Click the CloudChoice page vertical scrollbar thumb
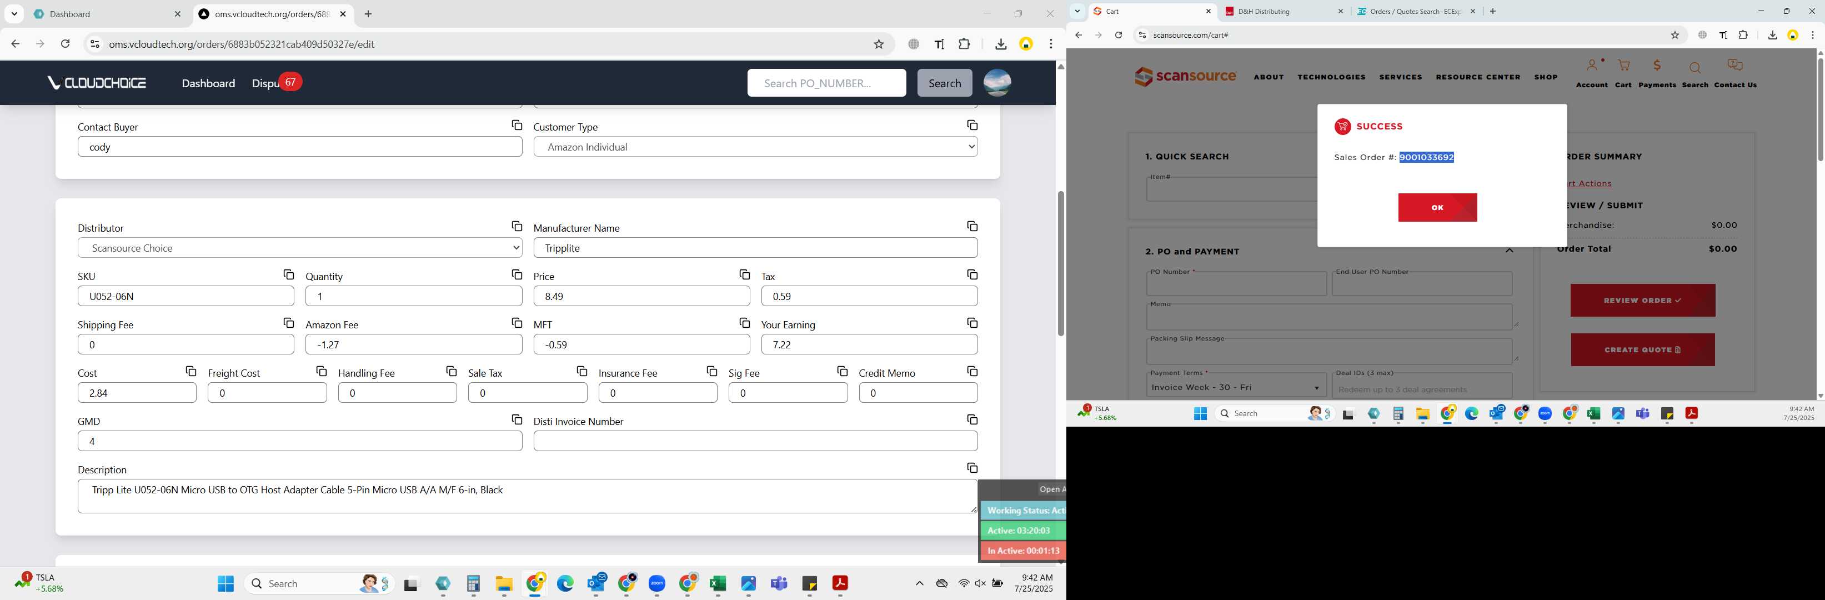 coord(1060,263)
